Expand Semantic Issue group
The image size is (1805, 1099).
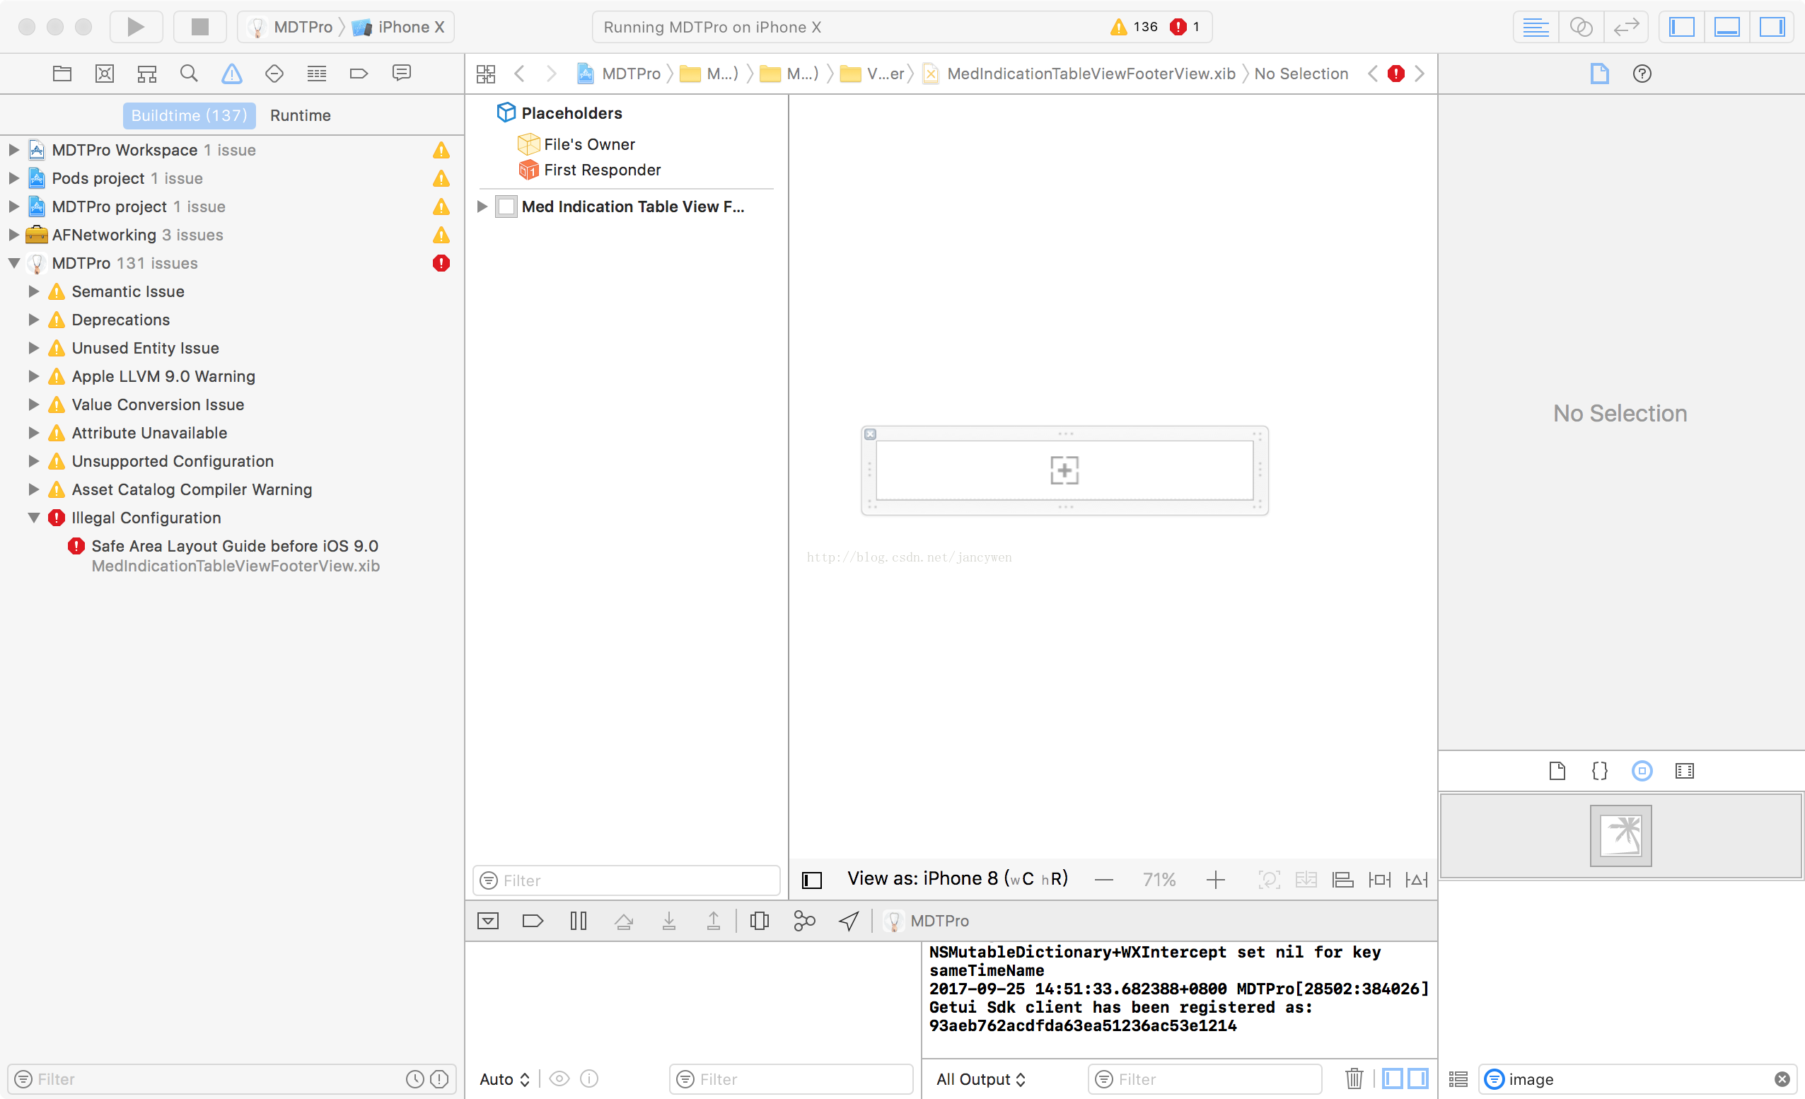[x=33, y=291]
